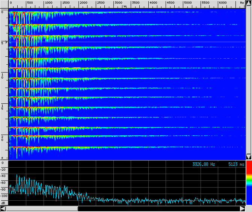Image resolution: width=252 pixels, height=212 pixels.
Task: Click the 6000 mark on the frequency ruler
Action: (x=223, y=3)
